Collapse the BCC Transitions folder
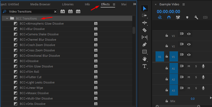Image resolution: width=212 pixels, height=107 pixels. click(7, 18)
